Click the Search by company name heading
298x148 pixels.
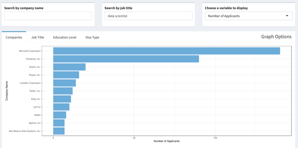(24, 8)
